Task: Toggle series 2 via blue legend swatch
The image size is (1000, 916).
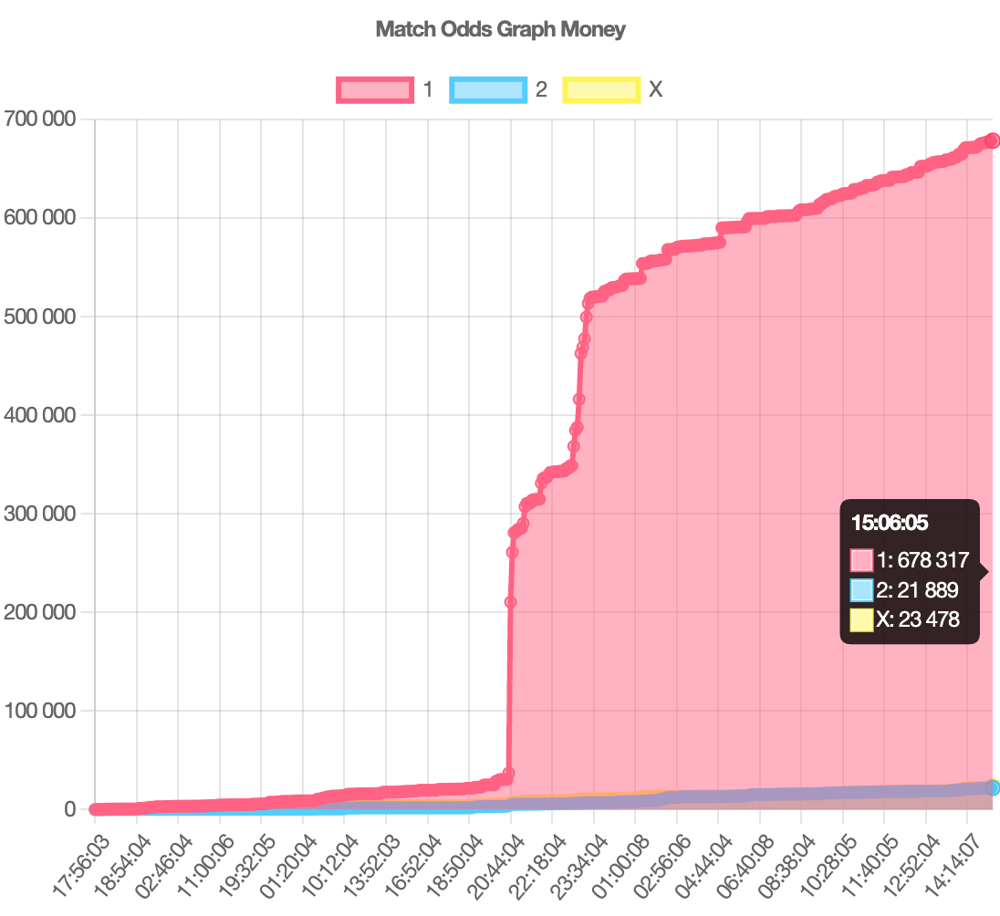Action: point(488,89)
